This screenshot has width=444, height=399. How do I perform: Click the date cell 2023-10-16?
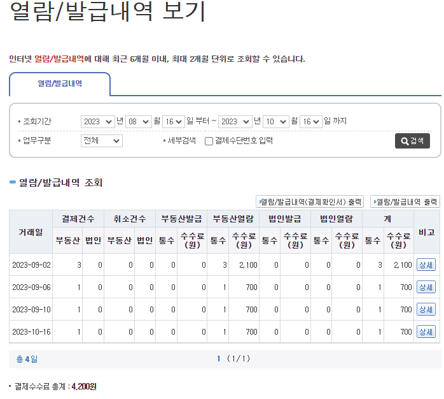coord(31,331)
